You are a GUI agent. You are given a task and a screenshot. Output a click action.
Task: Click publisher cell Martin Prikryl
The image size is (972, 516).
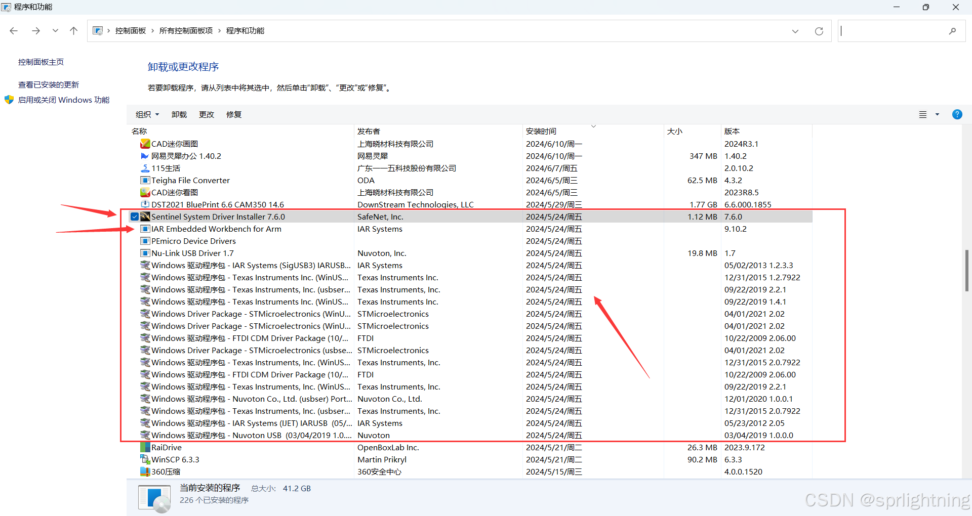pyautogui.click(x=382, y=459)
